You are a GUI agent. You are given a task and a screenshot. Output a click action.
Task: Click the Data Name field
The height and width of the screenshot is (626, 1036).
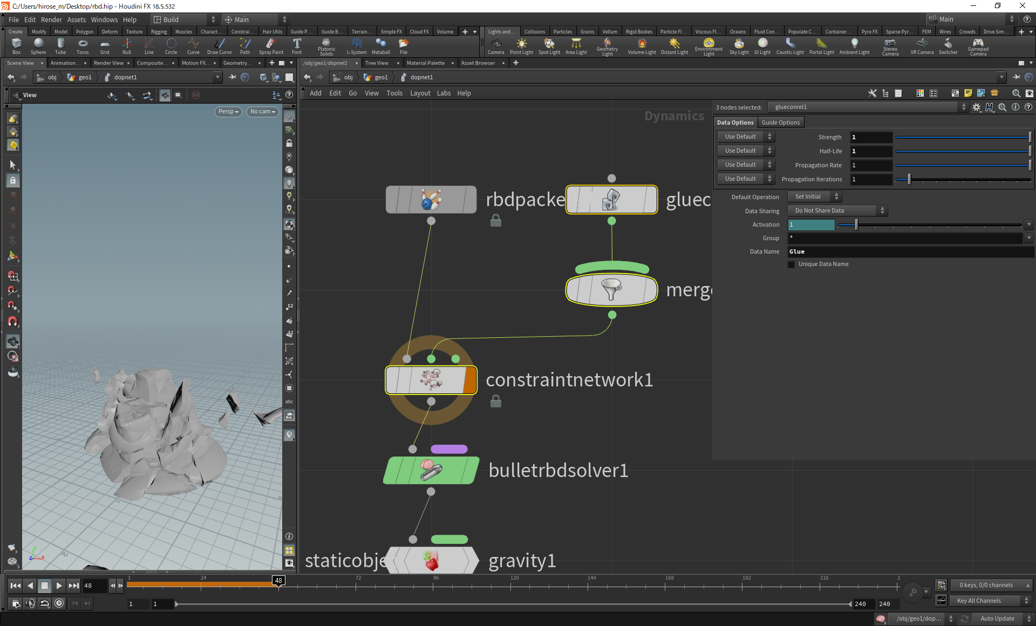click(x=910, y=251)
